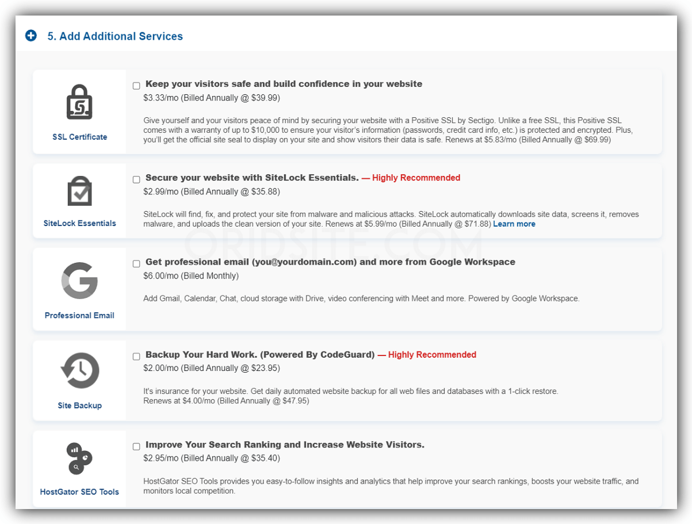Click the Positive SSL by Sectigo description
This screenshot has height=524, width=692.
388,130
